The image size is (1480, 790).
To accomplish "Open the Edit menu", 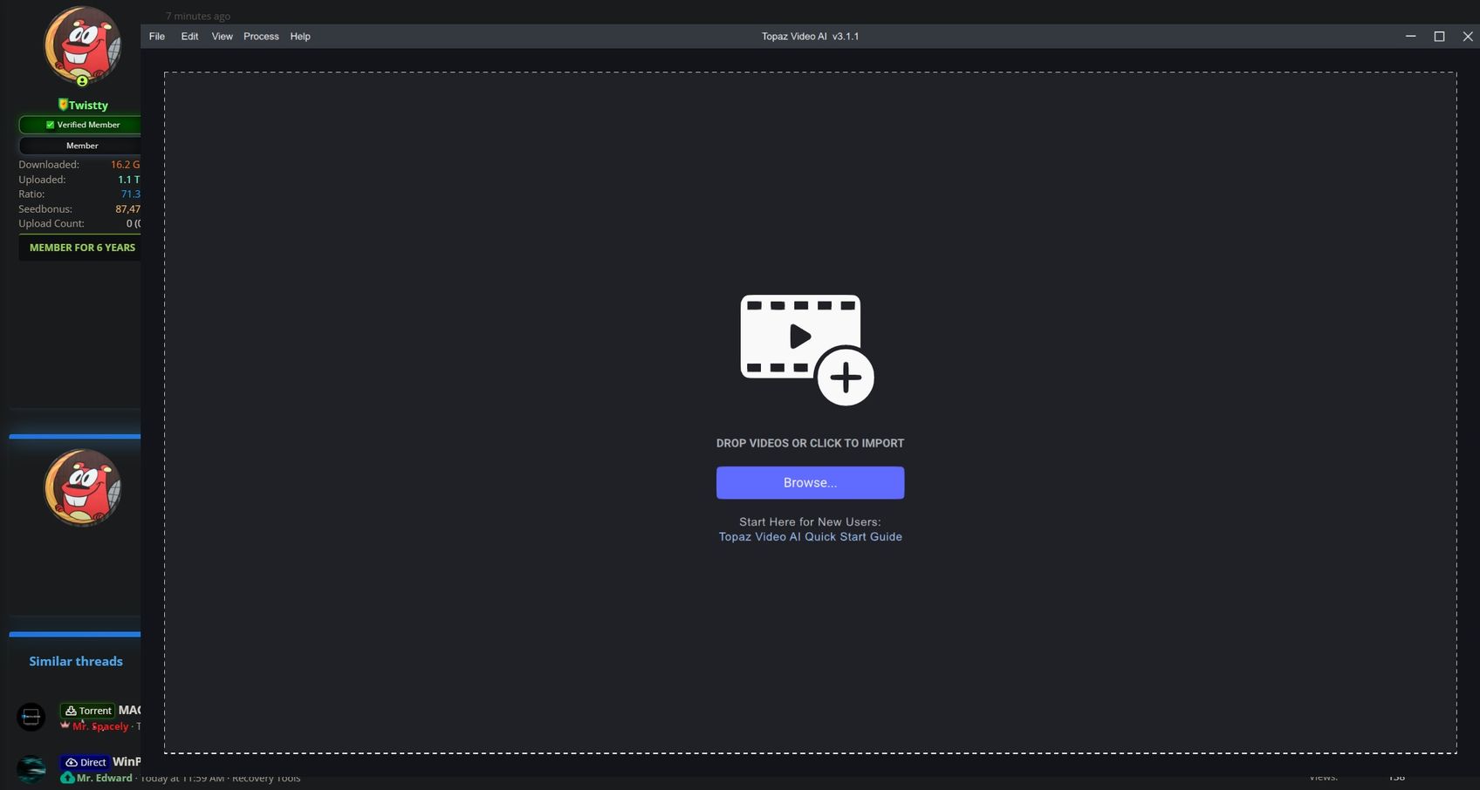I will click(x=189, y=37).
